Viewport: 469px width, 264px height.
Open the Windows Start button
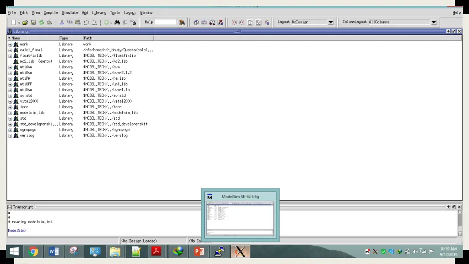14,252
